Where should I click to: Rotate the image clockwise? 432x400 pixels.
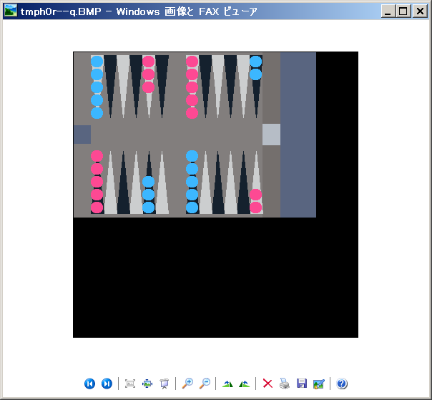228,384
